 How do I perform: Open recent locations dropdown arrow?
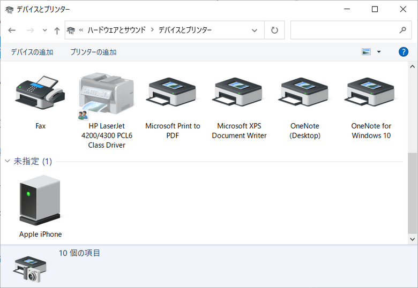45,30
